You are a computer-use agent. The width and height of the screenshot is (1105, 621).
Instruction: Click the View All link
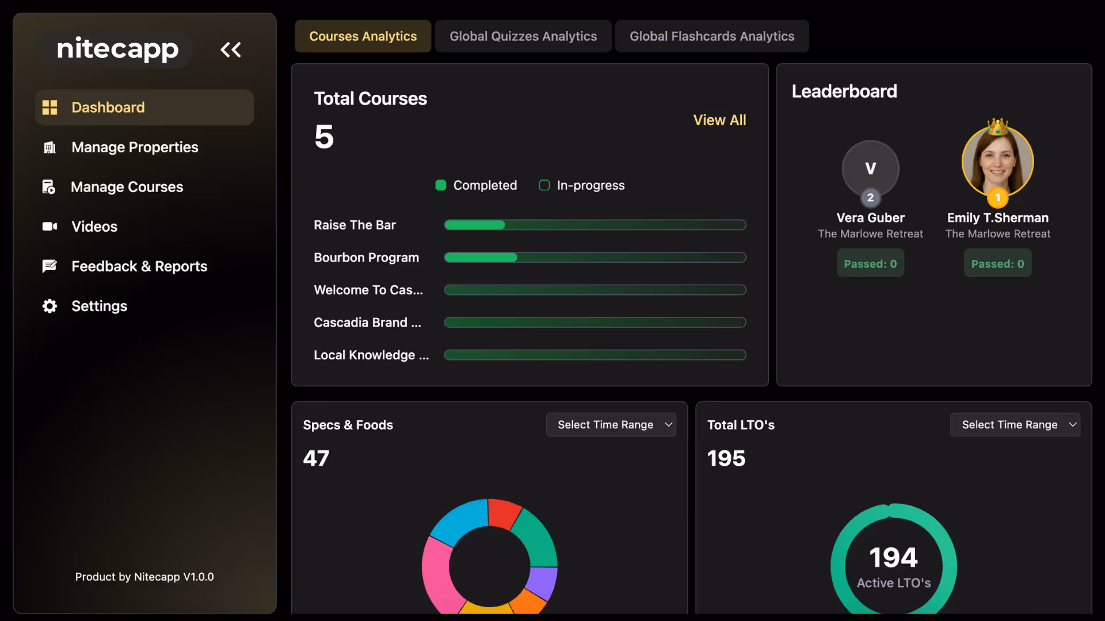click(x=719, y=120)
